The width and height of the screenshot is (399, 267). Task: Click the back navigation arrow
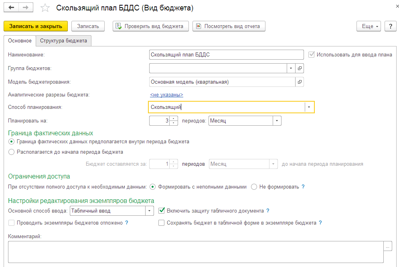point(11,8)
